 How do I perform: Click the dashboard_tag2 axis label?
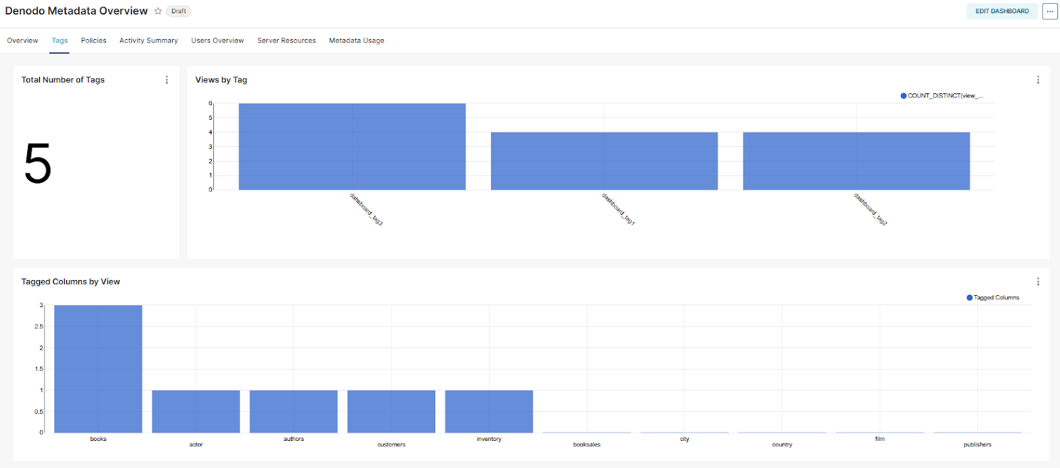(871, 209)
